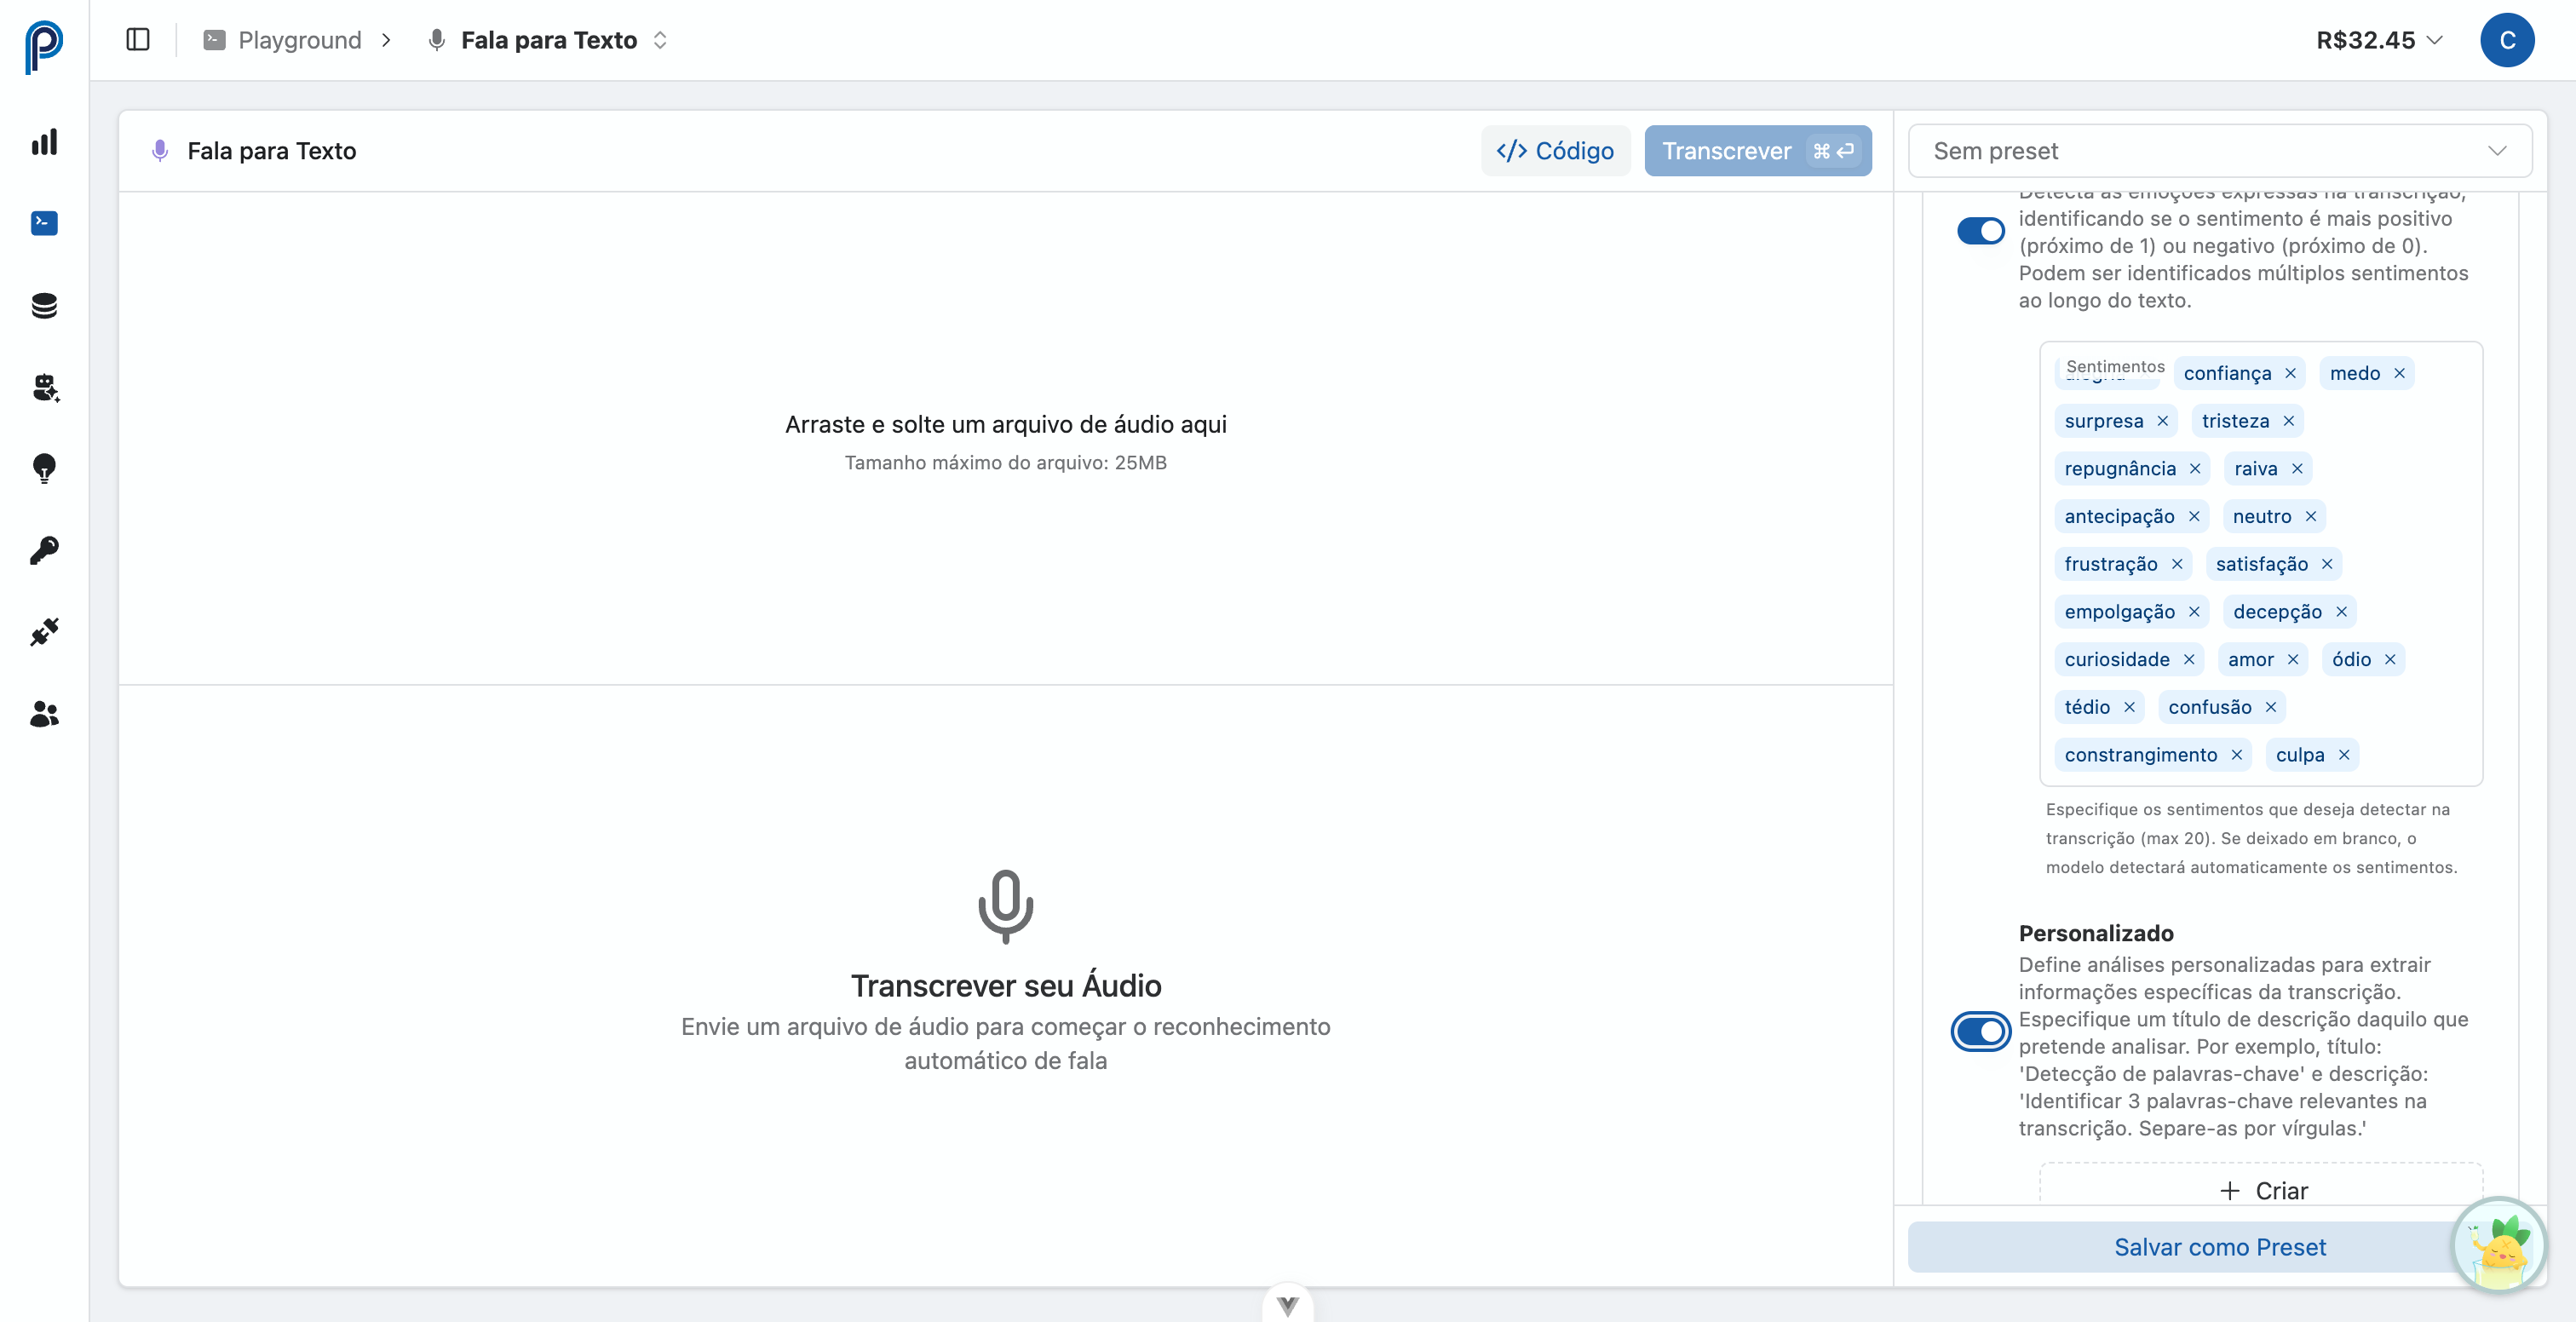This screenshot has height=1322, width=2576.
Task: Click the Código view link
Action: (1556, 151)
